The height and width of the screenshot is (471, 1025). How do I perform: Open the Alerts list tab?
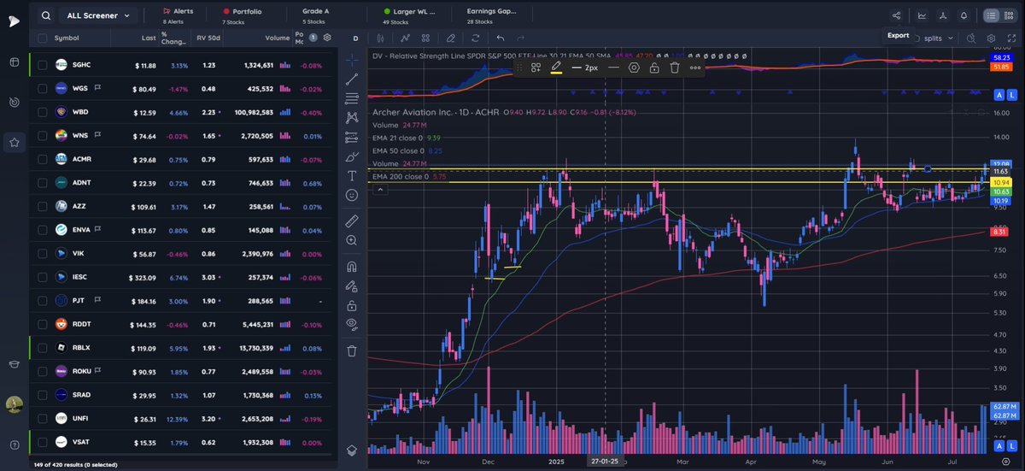coord(178,15)
